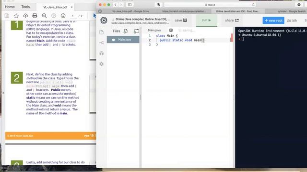The height and width of the screenshot is (172, 307).
Task: Add a new folder icon beside Files
Action: (136, 31)
